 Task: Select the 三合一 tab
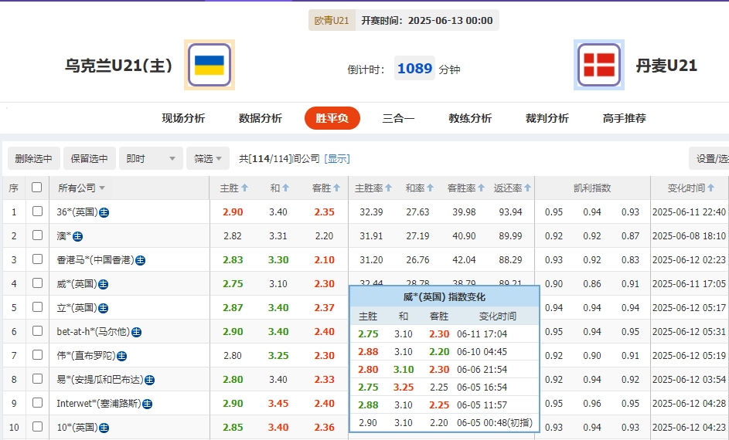tap(398, 118)
